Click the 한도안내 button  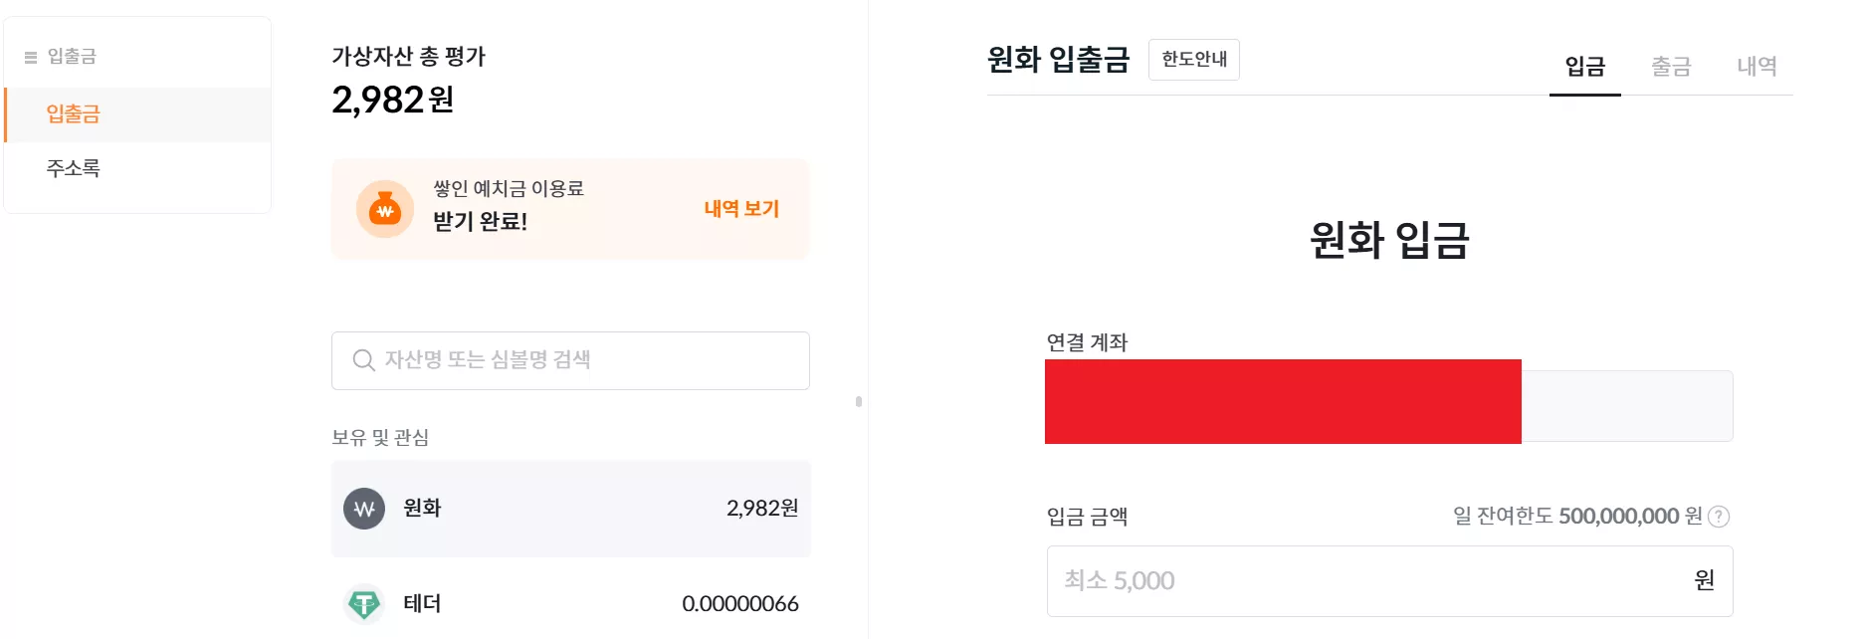click(1194, 60)
